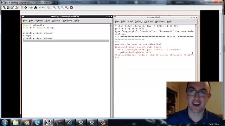Image resolution: width=225 pixels, height=126 pixels.
Task: Toggle the Ctrl key button
Action: 39,7
